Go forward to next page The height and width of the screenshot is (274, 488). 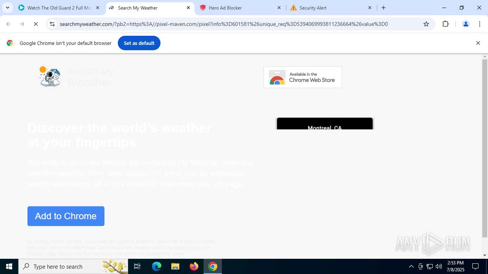tap(22, 24)
